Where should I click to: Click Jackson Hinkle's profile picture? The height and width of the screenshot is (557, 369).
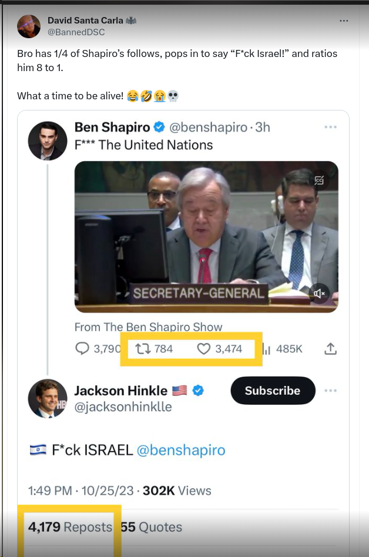48,398
